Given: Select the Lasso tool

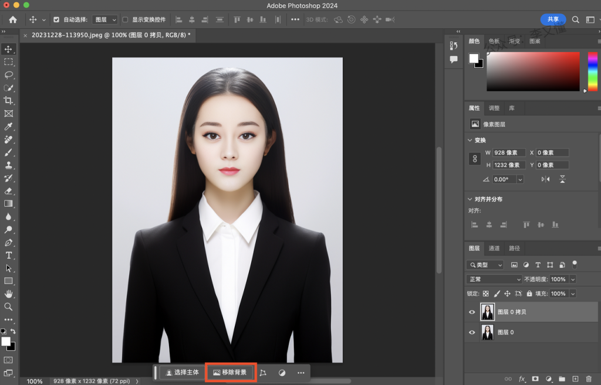Looking at the screenshot, I should [x=9, y=75].
